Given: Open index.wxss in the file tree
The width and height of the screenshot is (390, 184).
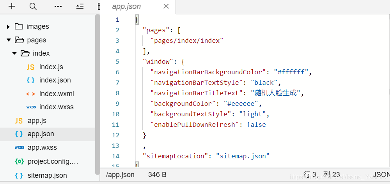Looking at the screenshot, I should pos(56,107).
